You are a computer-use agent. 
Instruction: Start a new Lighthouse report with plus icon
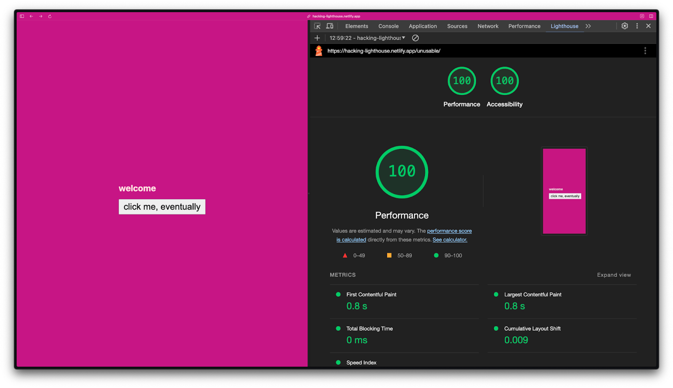pyautogui.click(x=317, y=38)
